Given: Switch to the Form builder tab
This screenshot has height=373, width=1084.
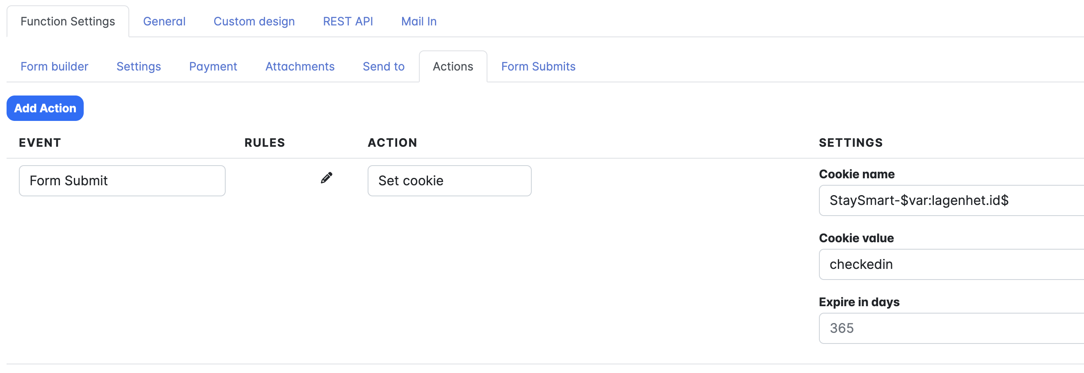Looking at the screenshot, I should [x=54, y=66].
